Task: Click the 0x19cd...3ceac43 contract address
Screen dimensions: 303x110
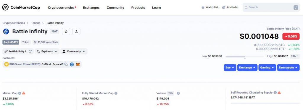Action: [x=52, y=64]
